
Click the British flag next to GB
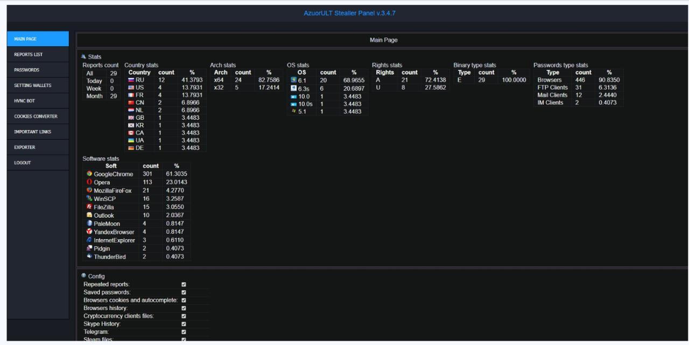(x=131, y=118)
